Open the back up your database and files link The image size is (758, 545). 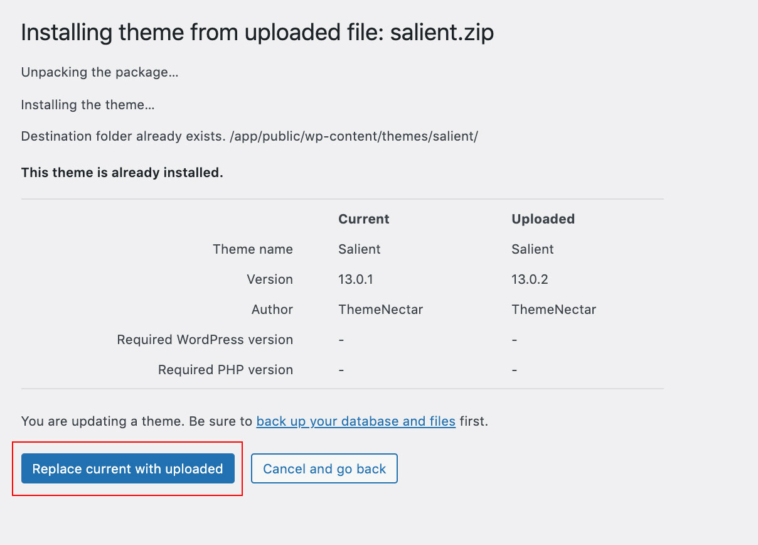[x=356, y=421]
